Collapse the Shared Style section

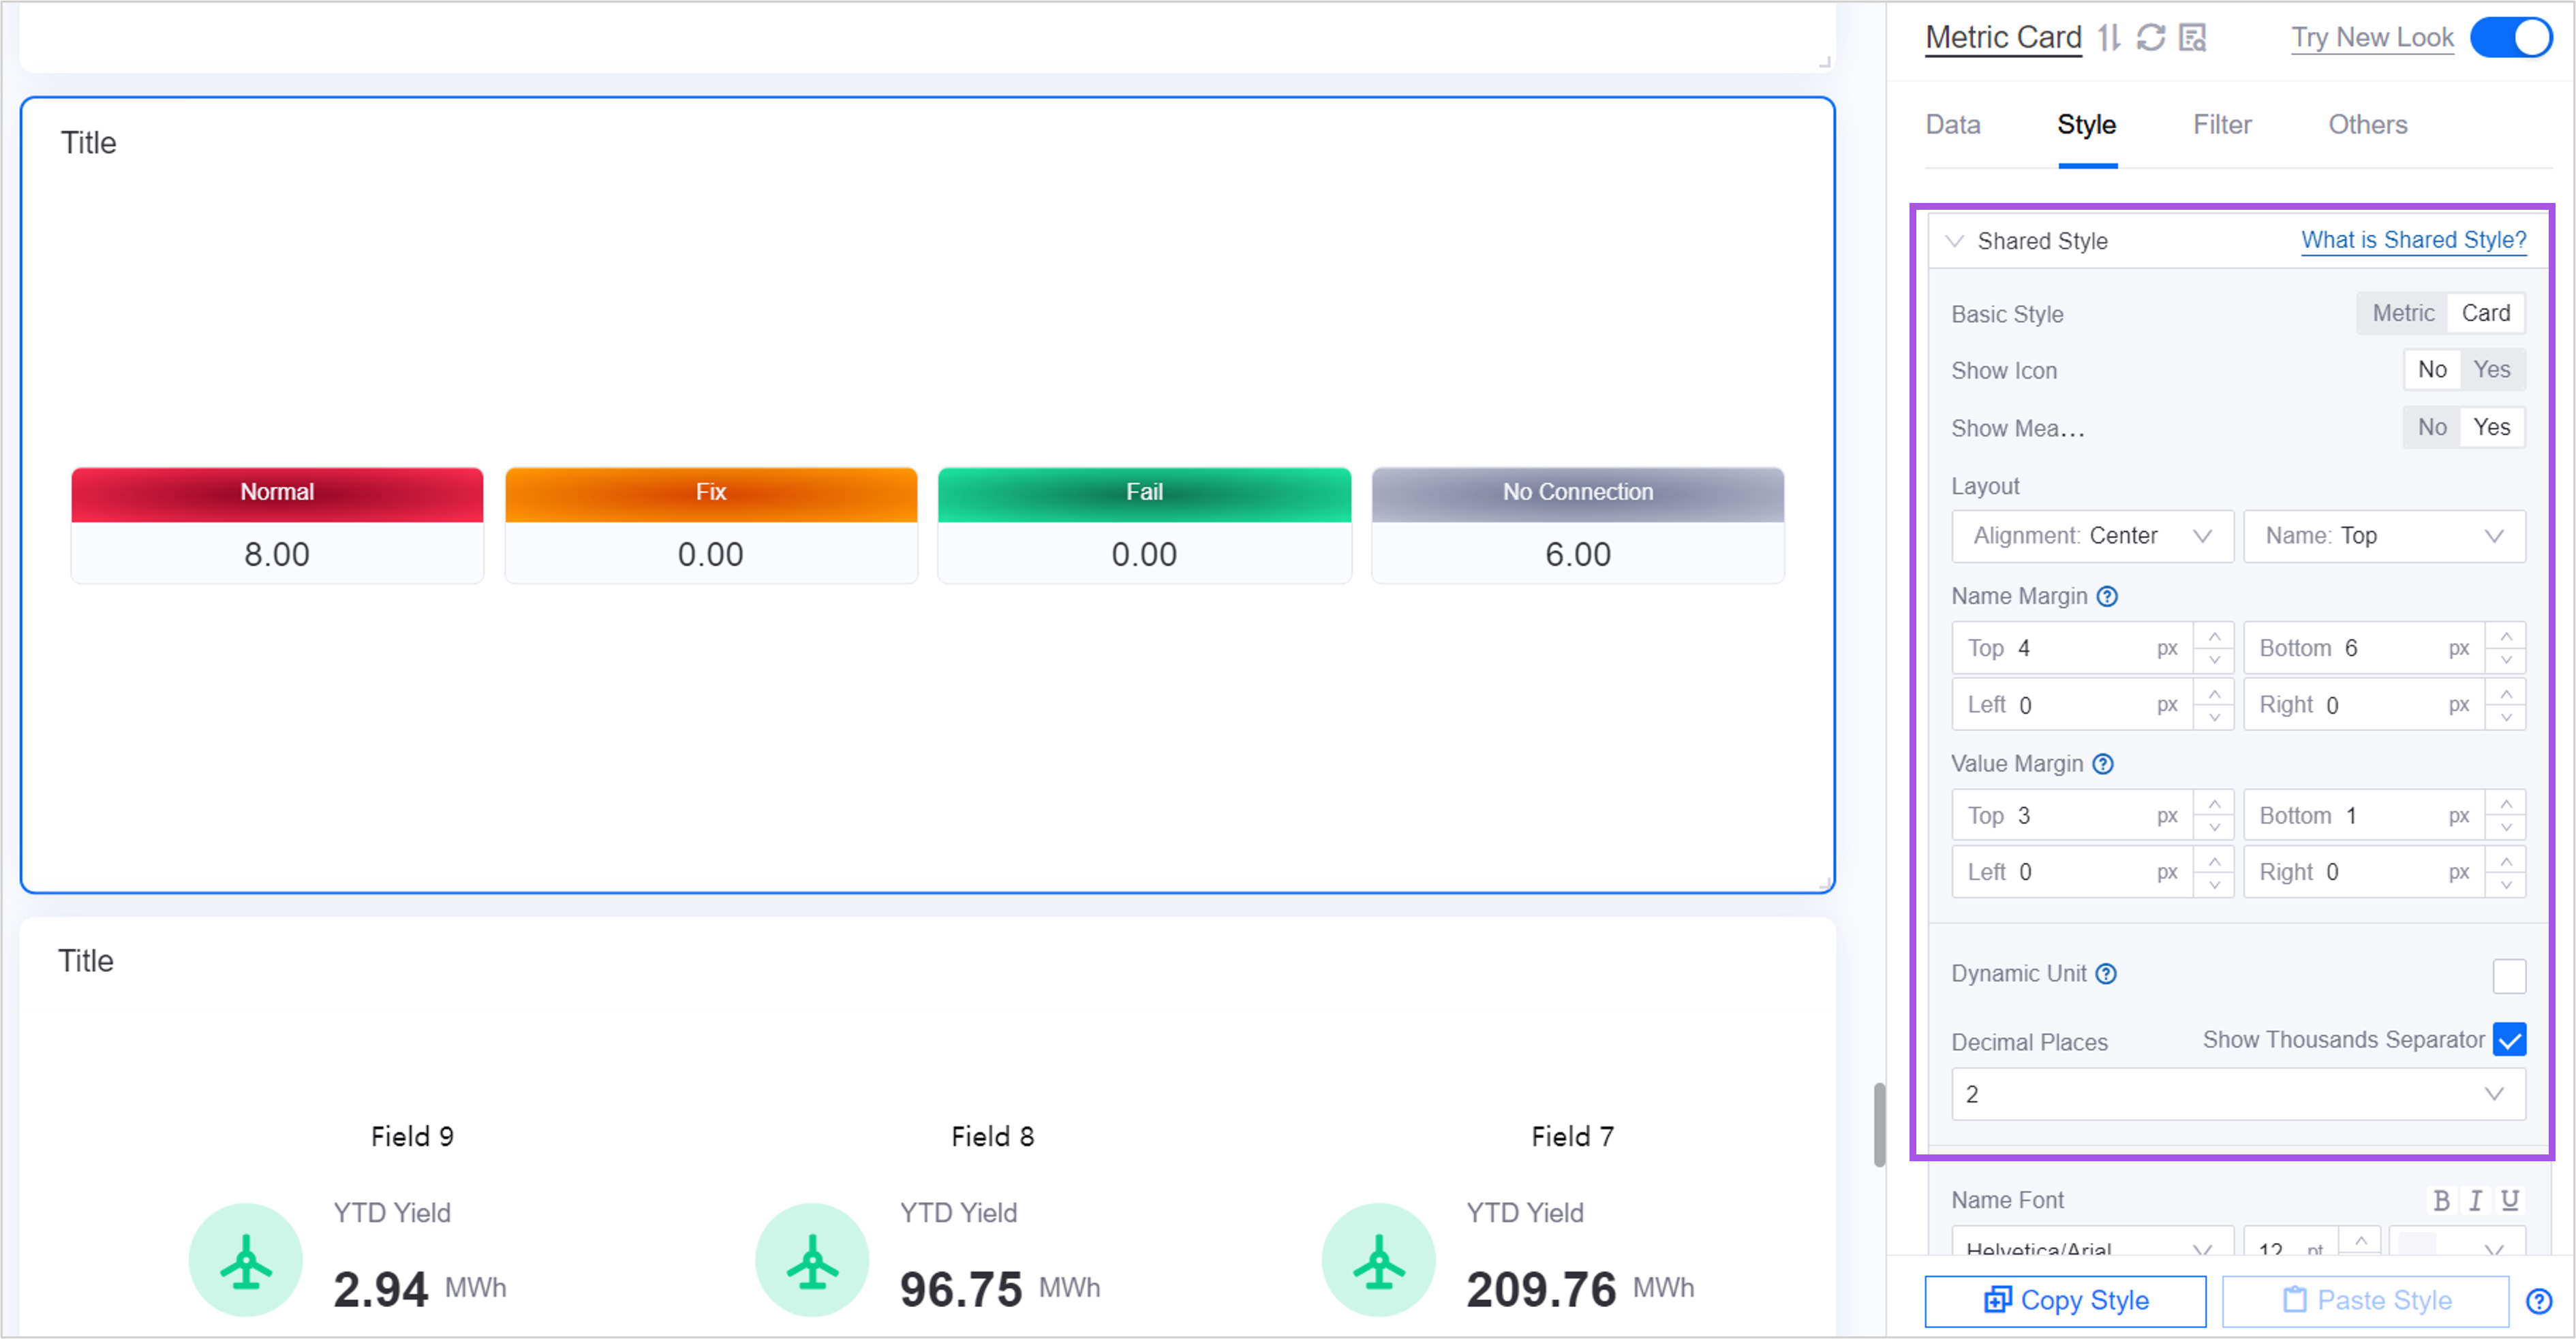tap(1954, 241)
